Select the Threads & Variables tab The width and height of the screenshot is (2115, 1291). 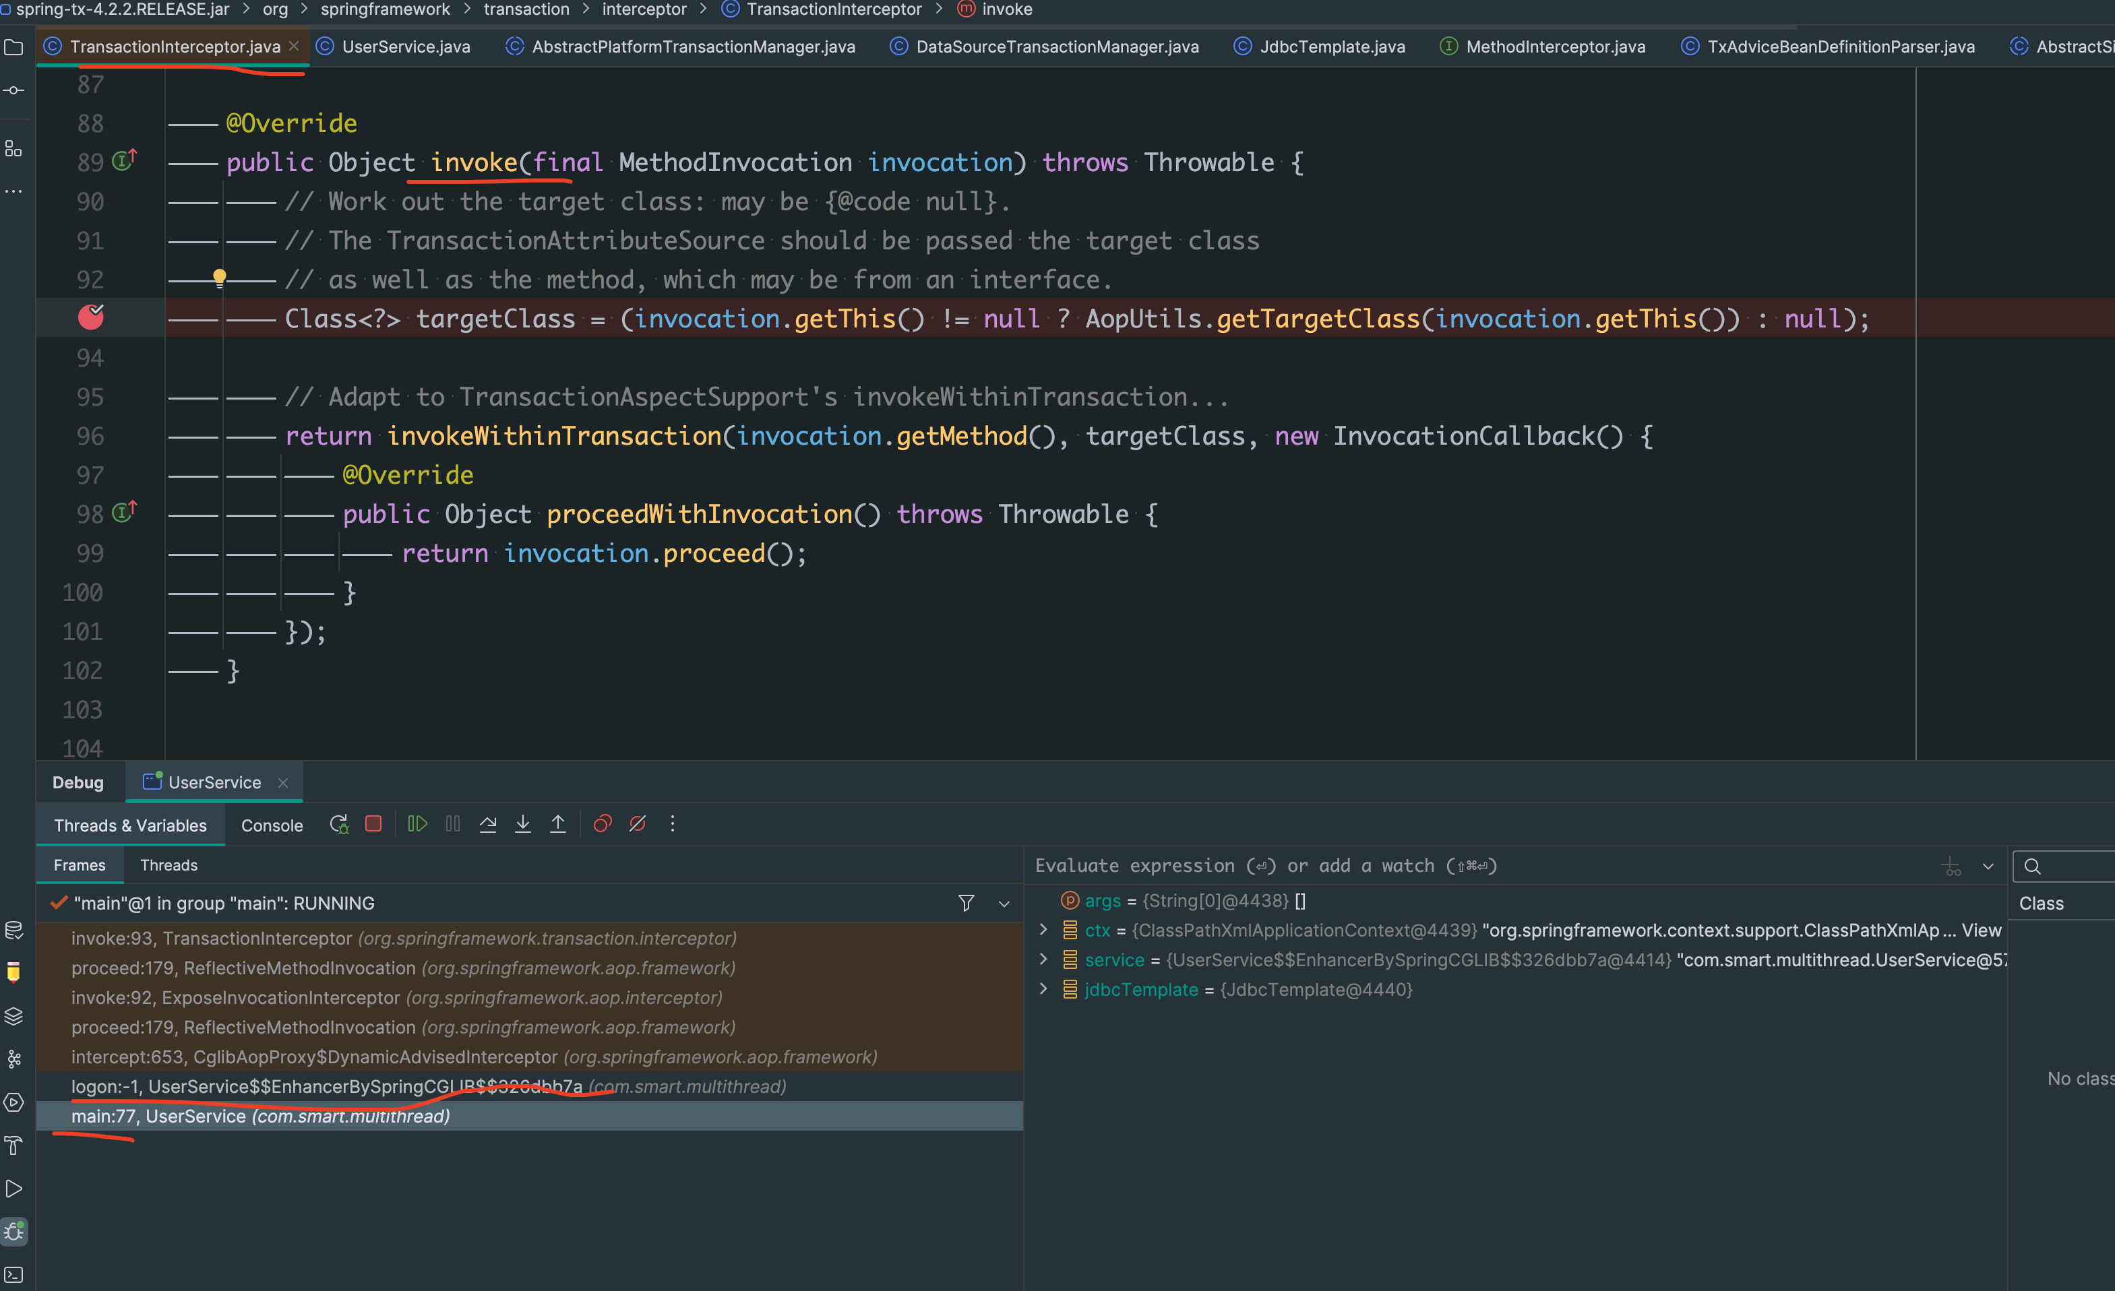coord(131,825)
